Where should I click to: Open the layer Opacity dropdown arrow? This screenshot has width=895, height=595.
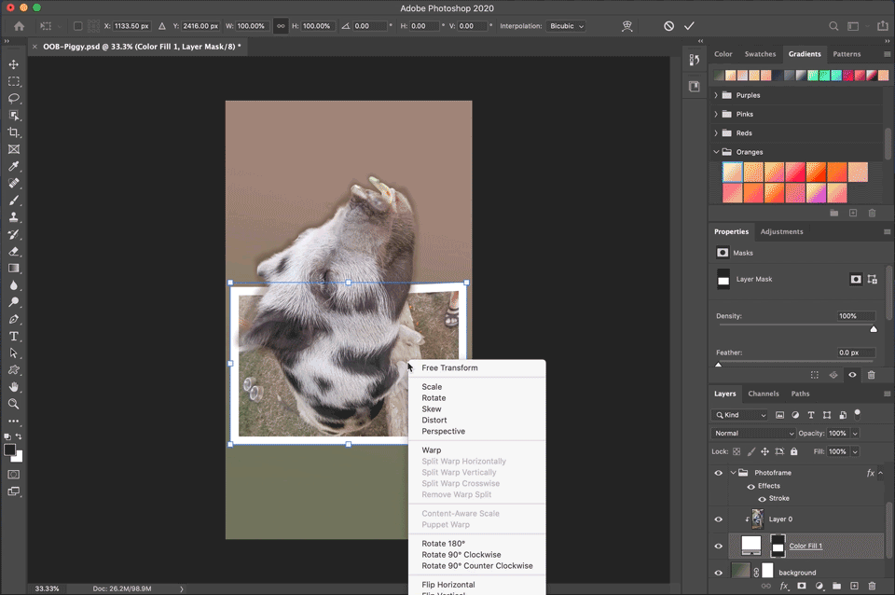[x=855, y=434]
